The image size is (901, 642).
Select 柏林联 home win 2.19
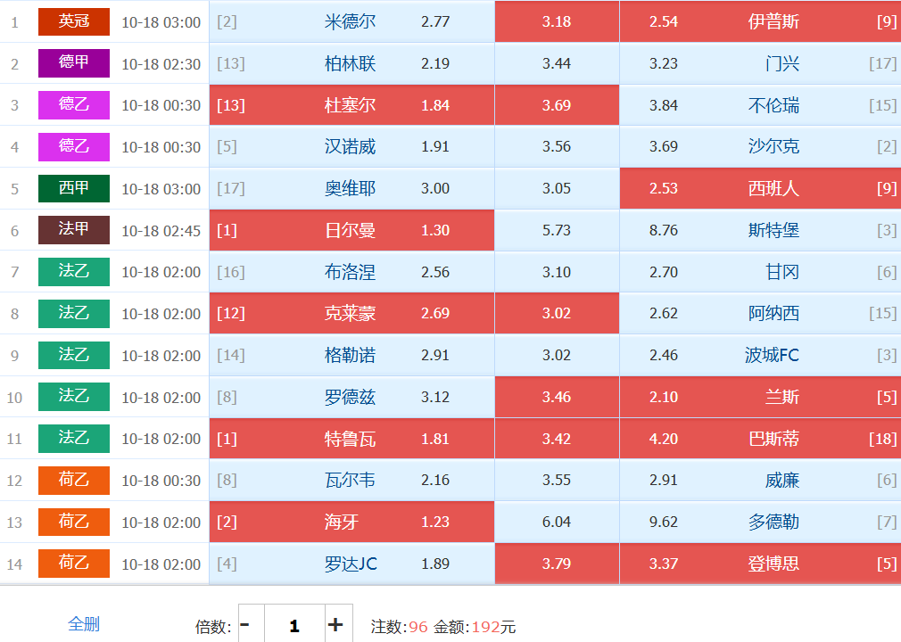click(351, 63)
